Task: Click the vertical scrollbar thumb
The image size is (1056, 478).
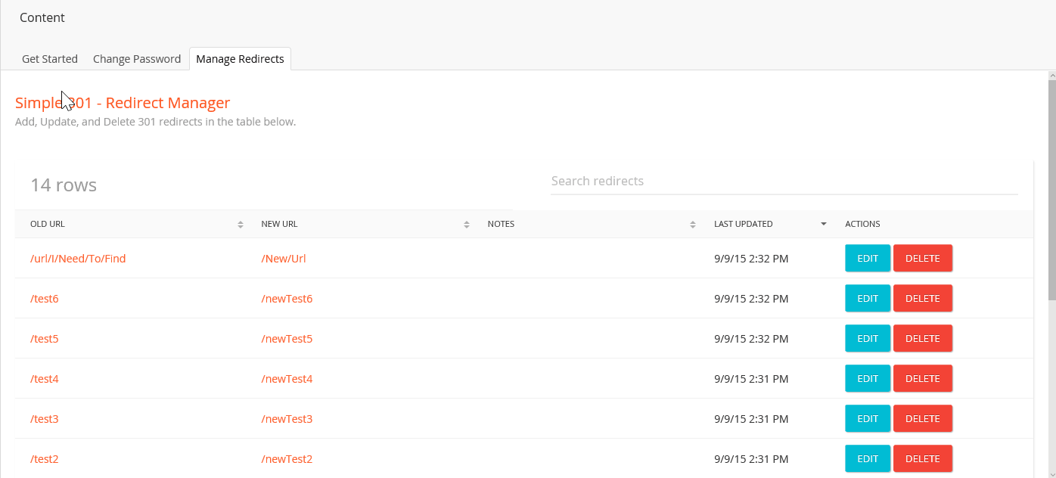Action: [x=1051, y=191]
